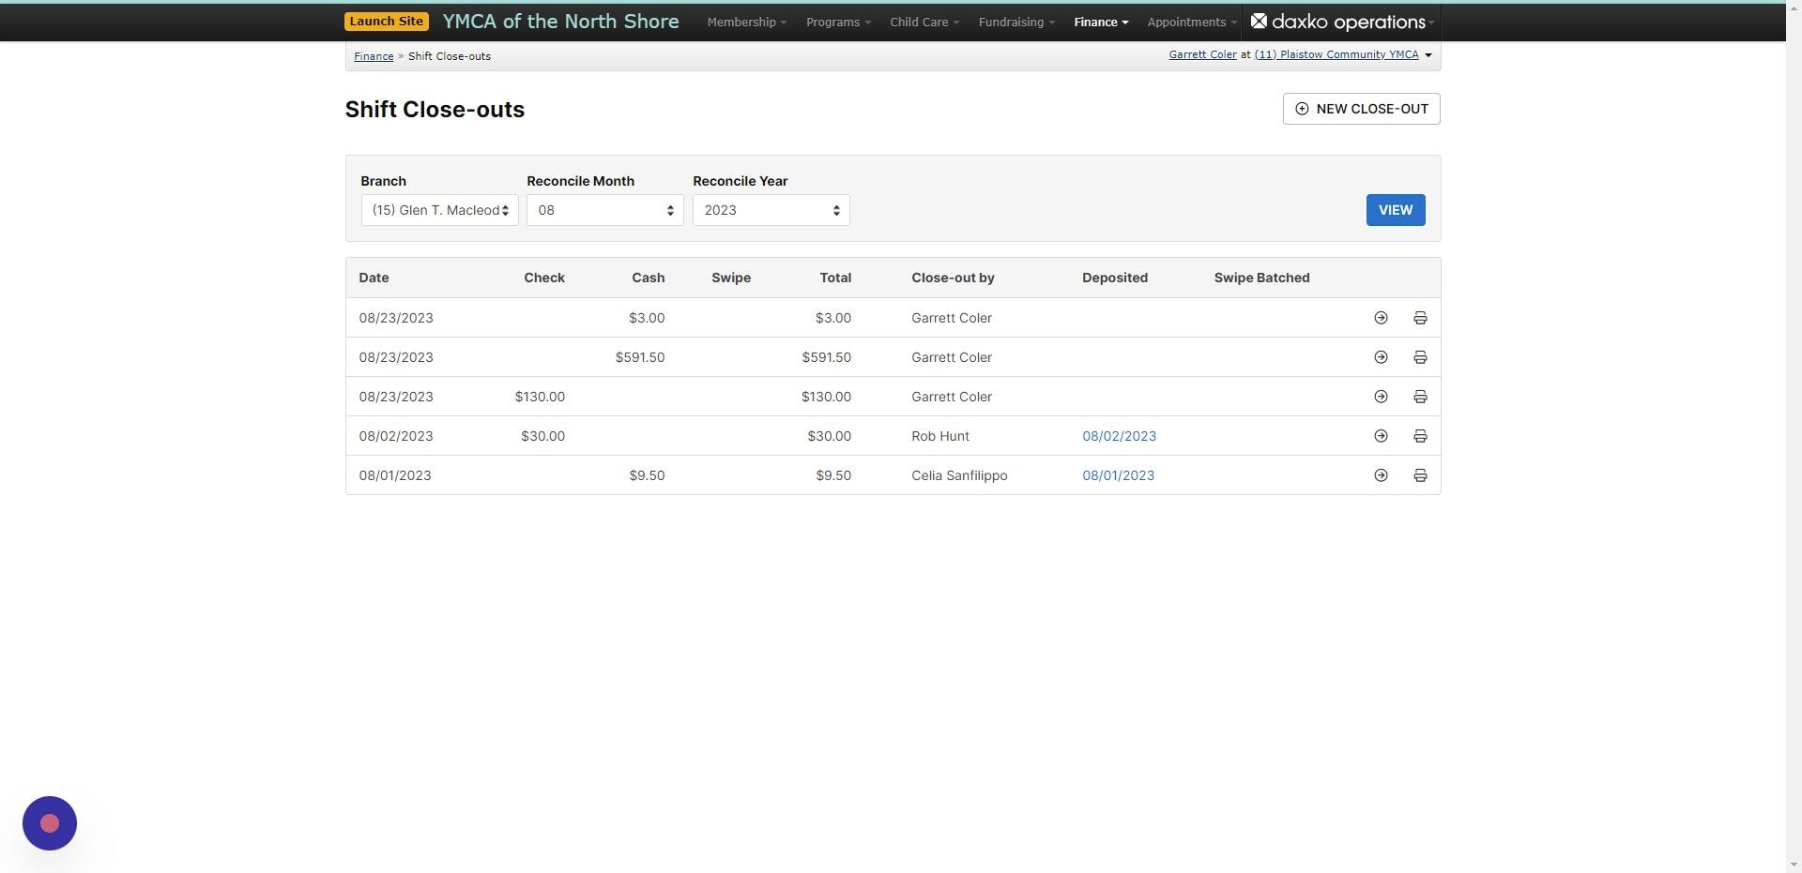Viewport: 1802px width, 873px height.
Task: Click the Swipe column header
Action: pyautogui.click(x=731, y=278)
